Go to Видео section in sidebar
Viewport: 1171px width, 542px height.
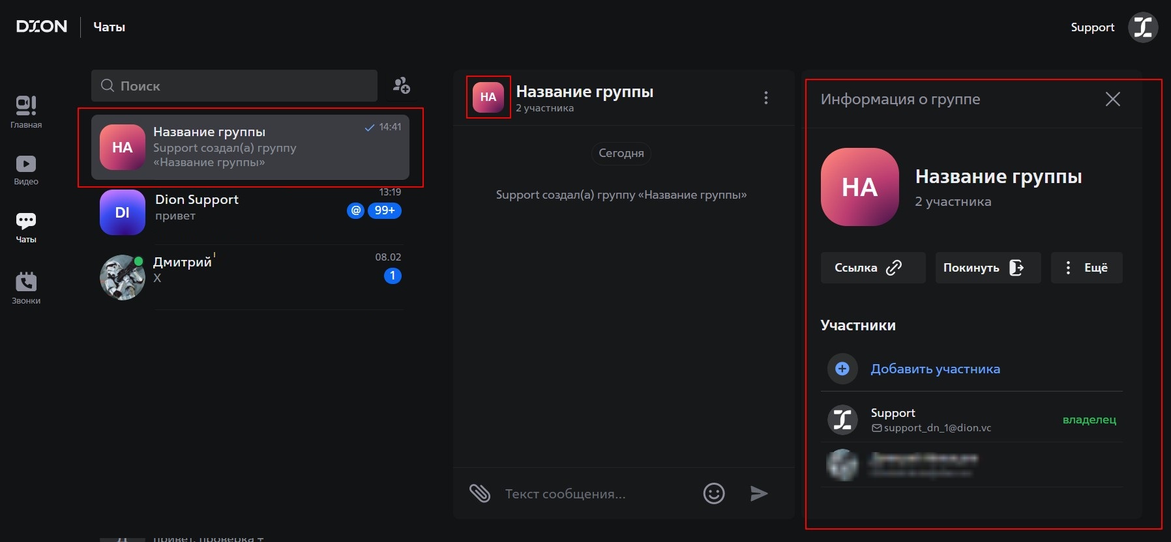(26, 170)
